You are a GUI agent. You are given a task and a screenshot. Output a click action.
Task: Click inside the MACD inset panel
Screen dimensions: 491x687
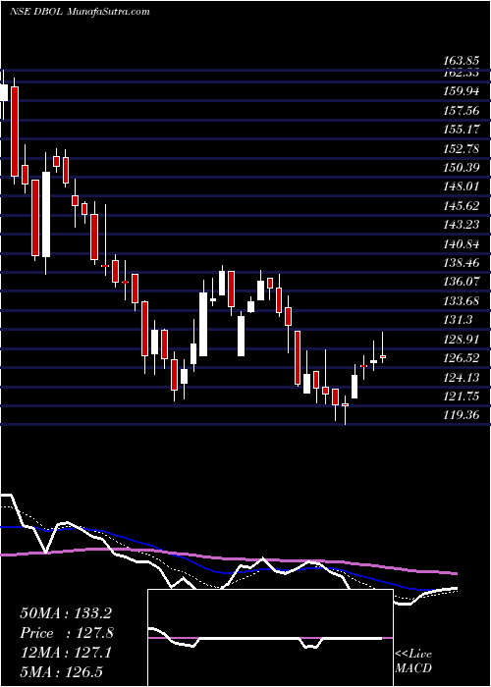pyautogui.click(x=270, y=638)
